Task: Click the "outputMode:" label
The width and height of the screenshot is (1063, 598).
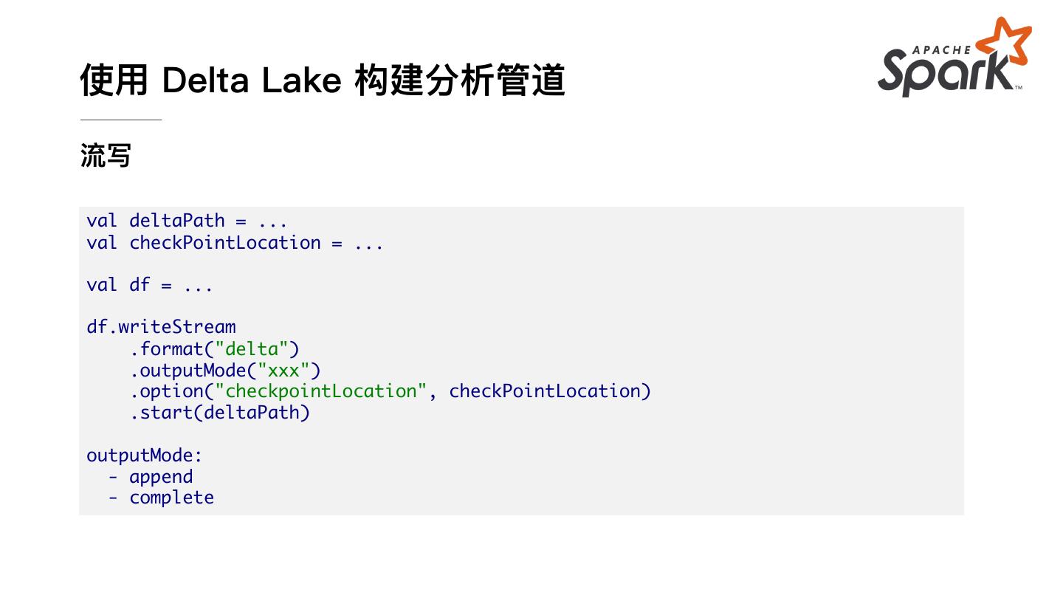Action: click(145, 455)
